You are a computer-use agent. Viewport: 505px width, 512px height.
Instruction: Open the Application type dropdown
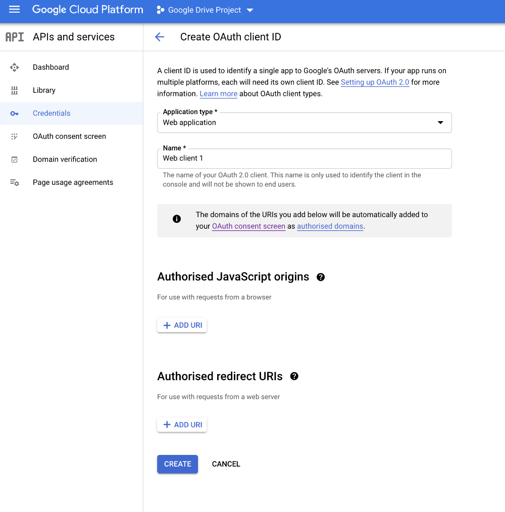coord(305,123)
